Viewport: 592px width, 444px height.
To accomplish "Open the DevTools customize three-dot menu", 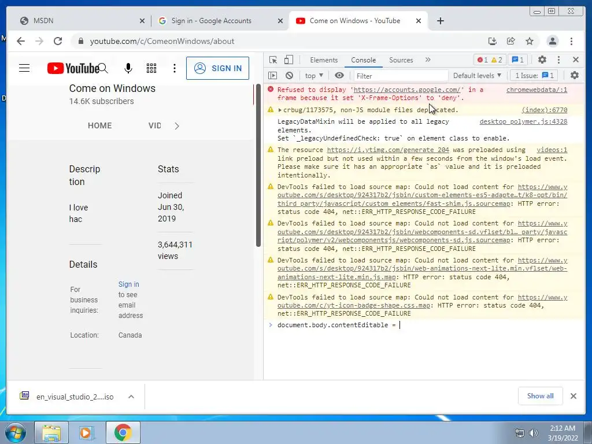I will point(559,60).
